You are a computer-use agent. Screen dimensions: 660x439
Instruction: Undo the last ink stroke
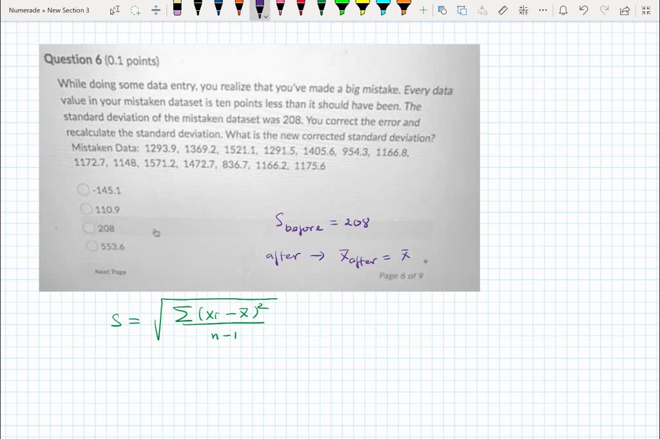point(583,10)
